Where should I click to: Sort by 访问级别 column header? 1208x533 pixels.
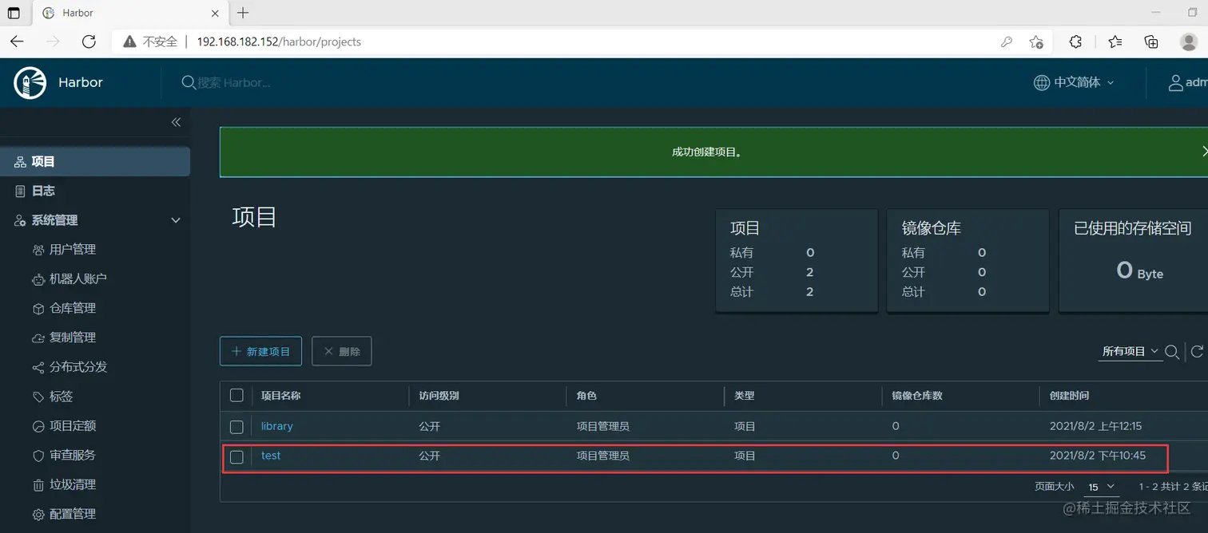439,396
